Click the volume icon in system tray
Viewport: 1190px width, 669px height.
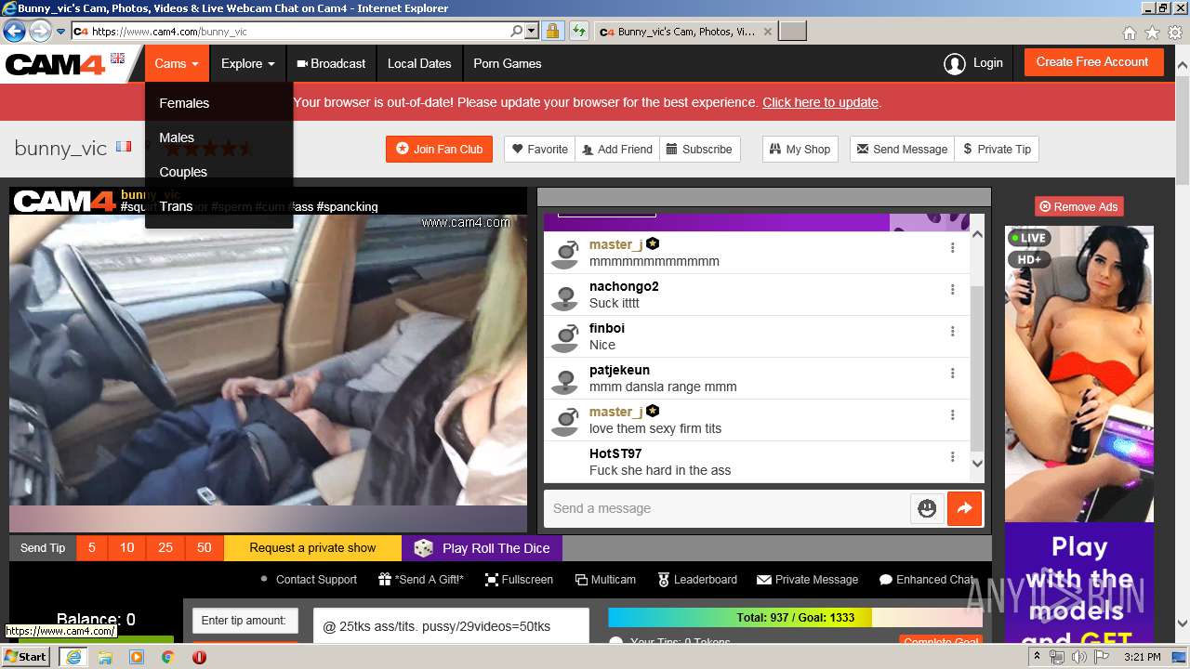(1078, 657)
